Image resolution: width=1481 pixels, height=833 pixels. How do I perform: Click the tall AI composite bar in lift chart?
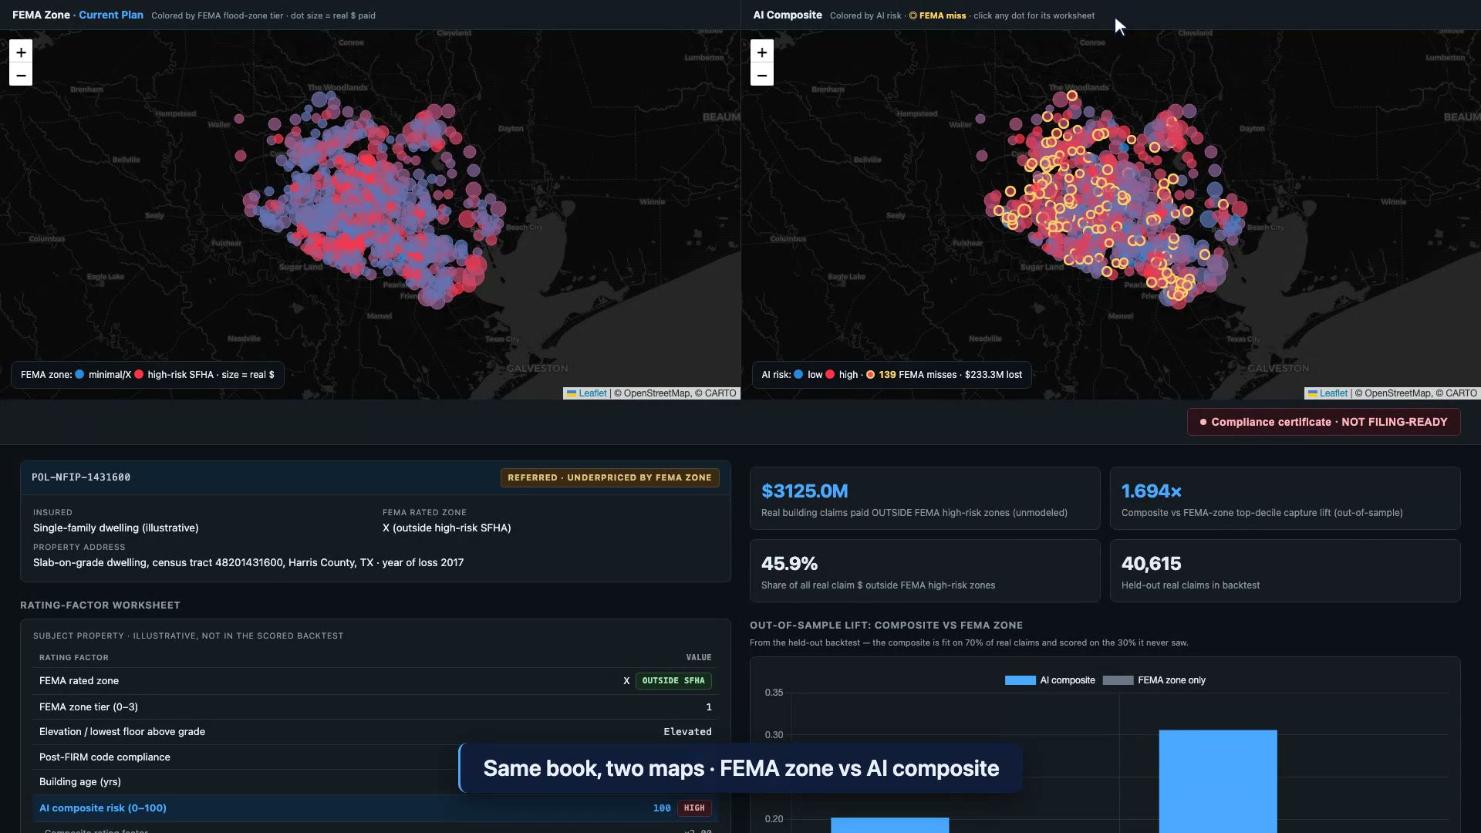point(1218,781)
